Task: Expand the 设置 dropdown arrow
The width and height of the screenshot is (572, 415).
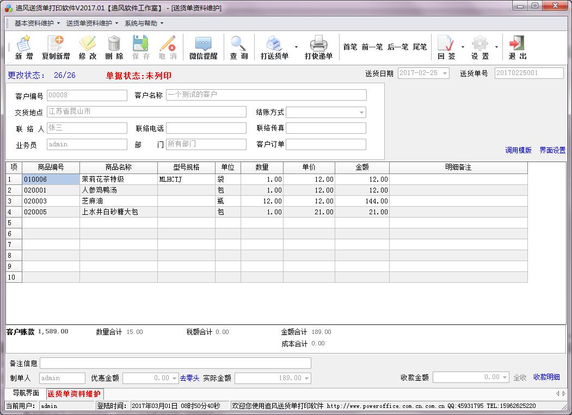Action: [x=496, y=47]
